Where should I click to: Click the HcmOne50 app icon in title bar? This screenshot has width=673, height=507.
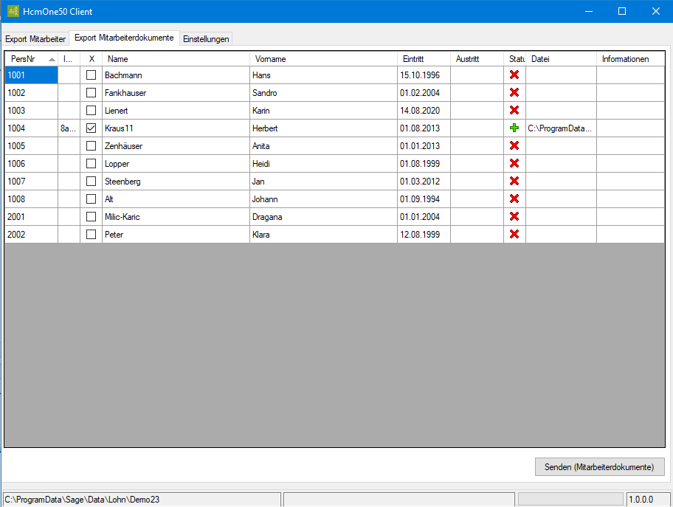pyautogui.click(x=13, y=11)
